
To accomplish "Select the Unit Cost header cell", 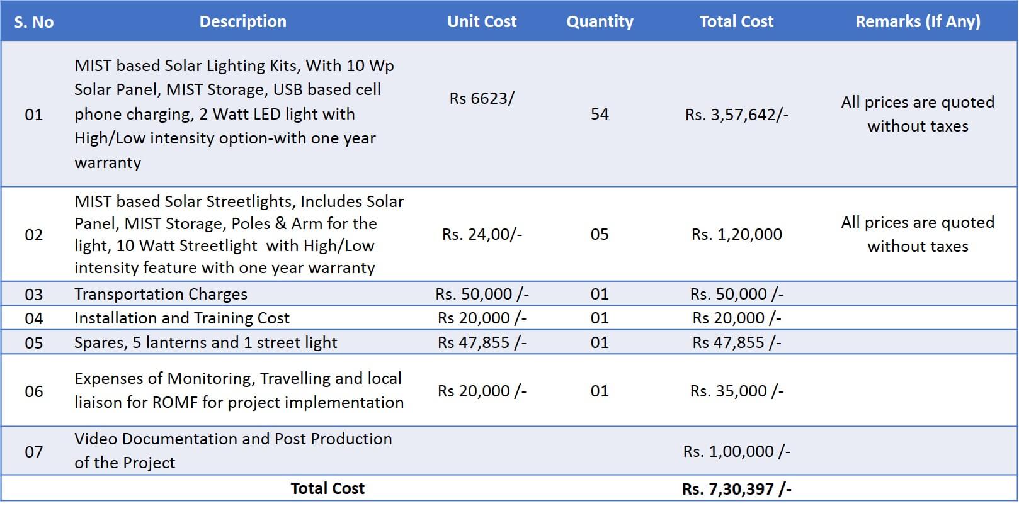I will 482,22.
